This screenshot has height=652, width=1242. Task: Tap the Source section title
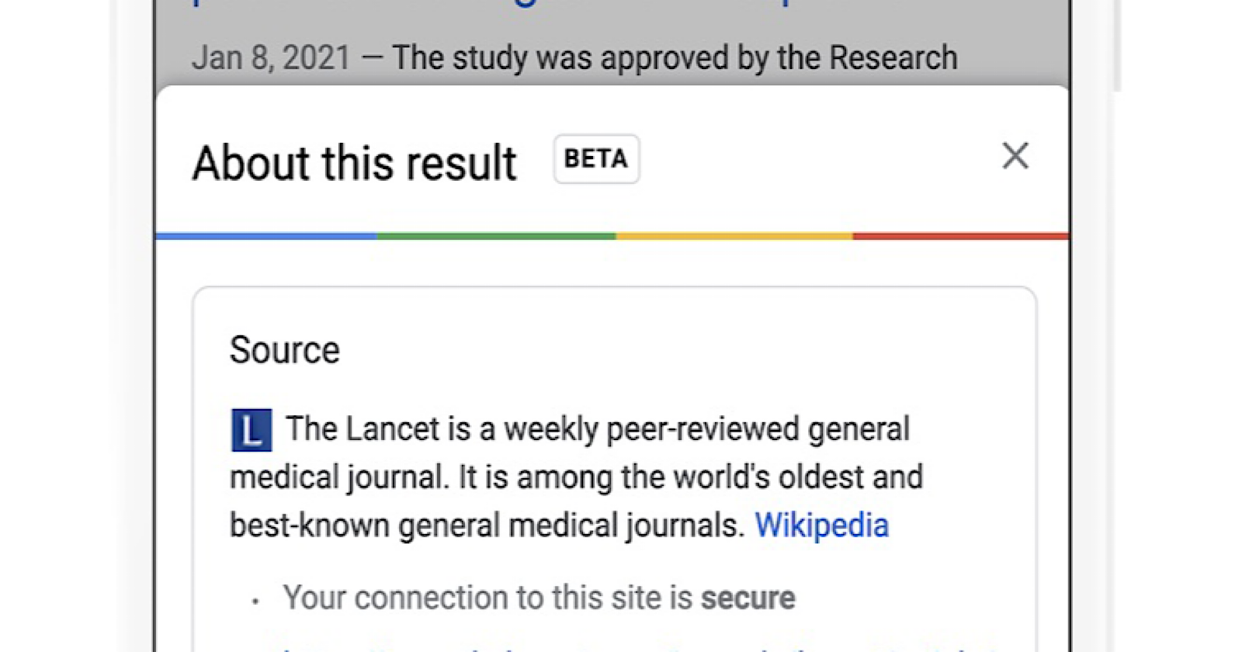(x=284, y=349)
